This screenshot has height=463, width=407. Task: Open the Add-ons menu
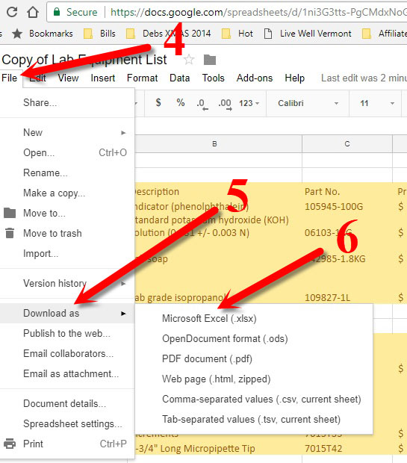(x=255, y=78)
